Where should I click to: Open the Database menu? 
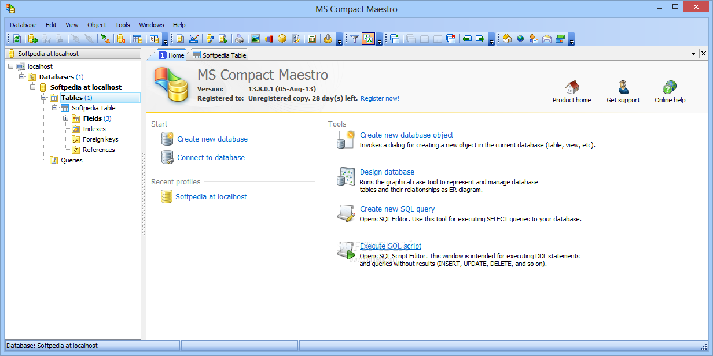(x=23, y=25)
